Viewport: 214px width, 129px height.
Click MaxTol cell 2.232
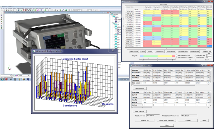click(201, 100)
